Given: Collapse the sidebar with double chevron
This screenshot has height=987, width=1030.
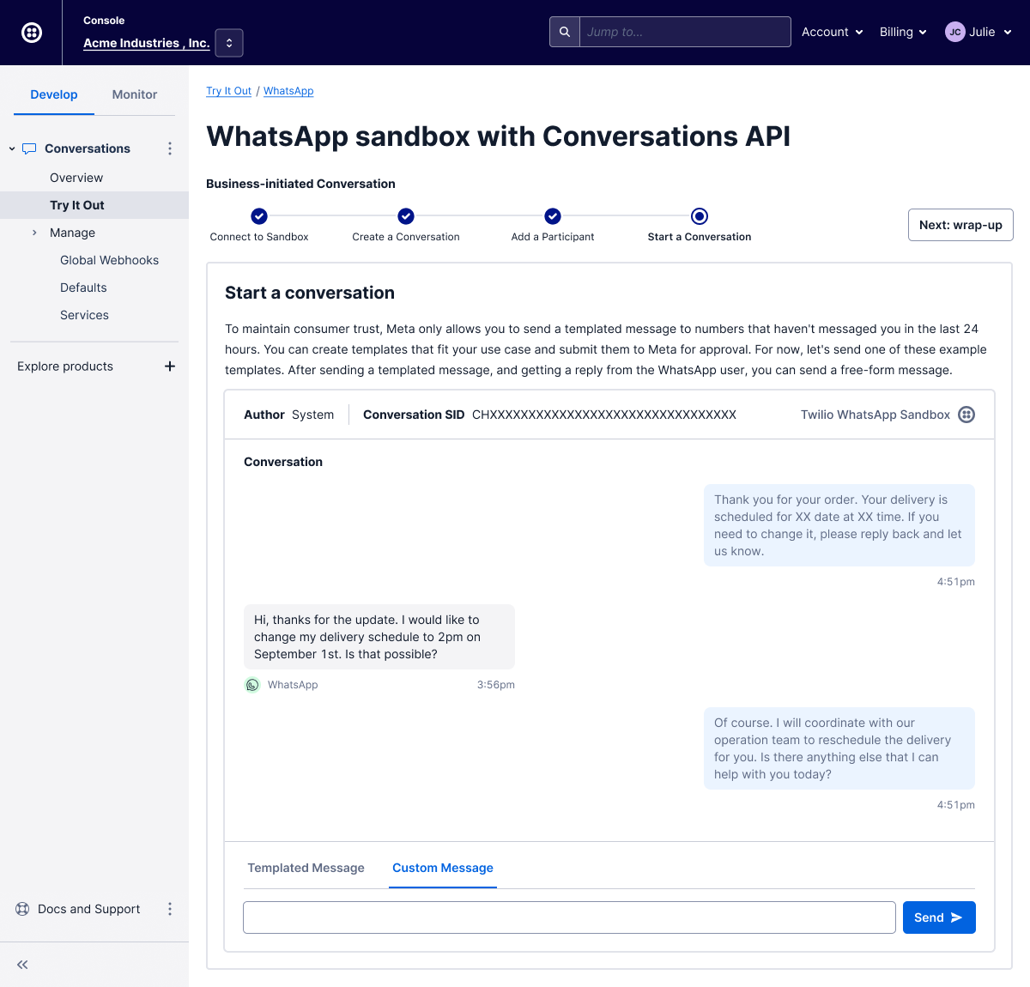Looking at the screenshot, I should tap(22, 965).
